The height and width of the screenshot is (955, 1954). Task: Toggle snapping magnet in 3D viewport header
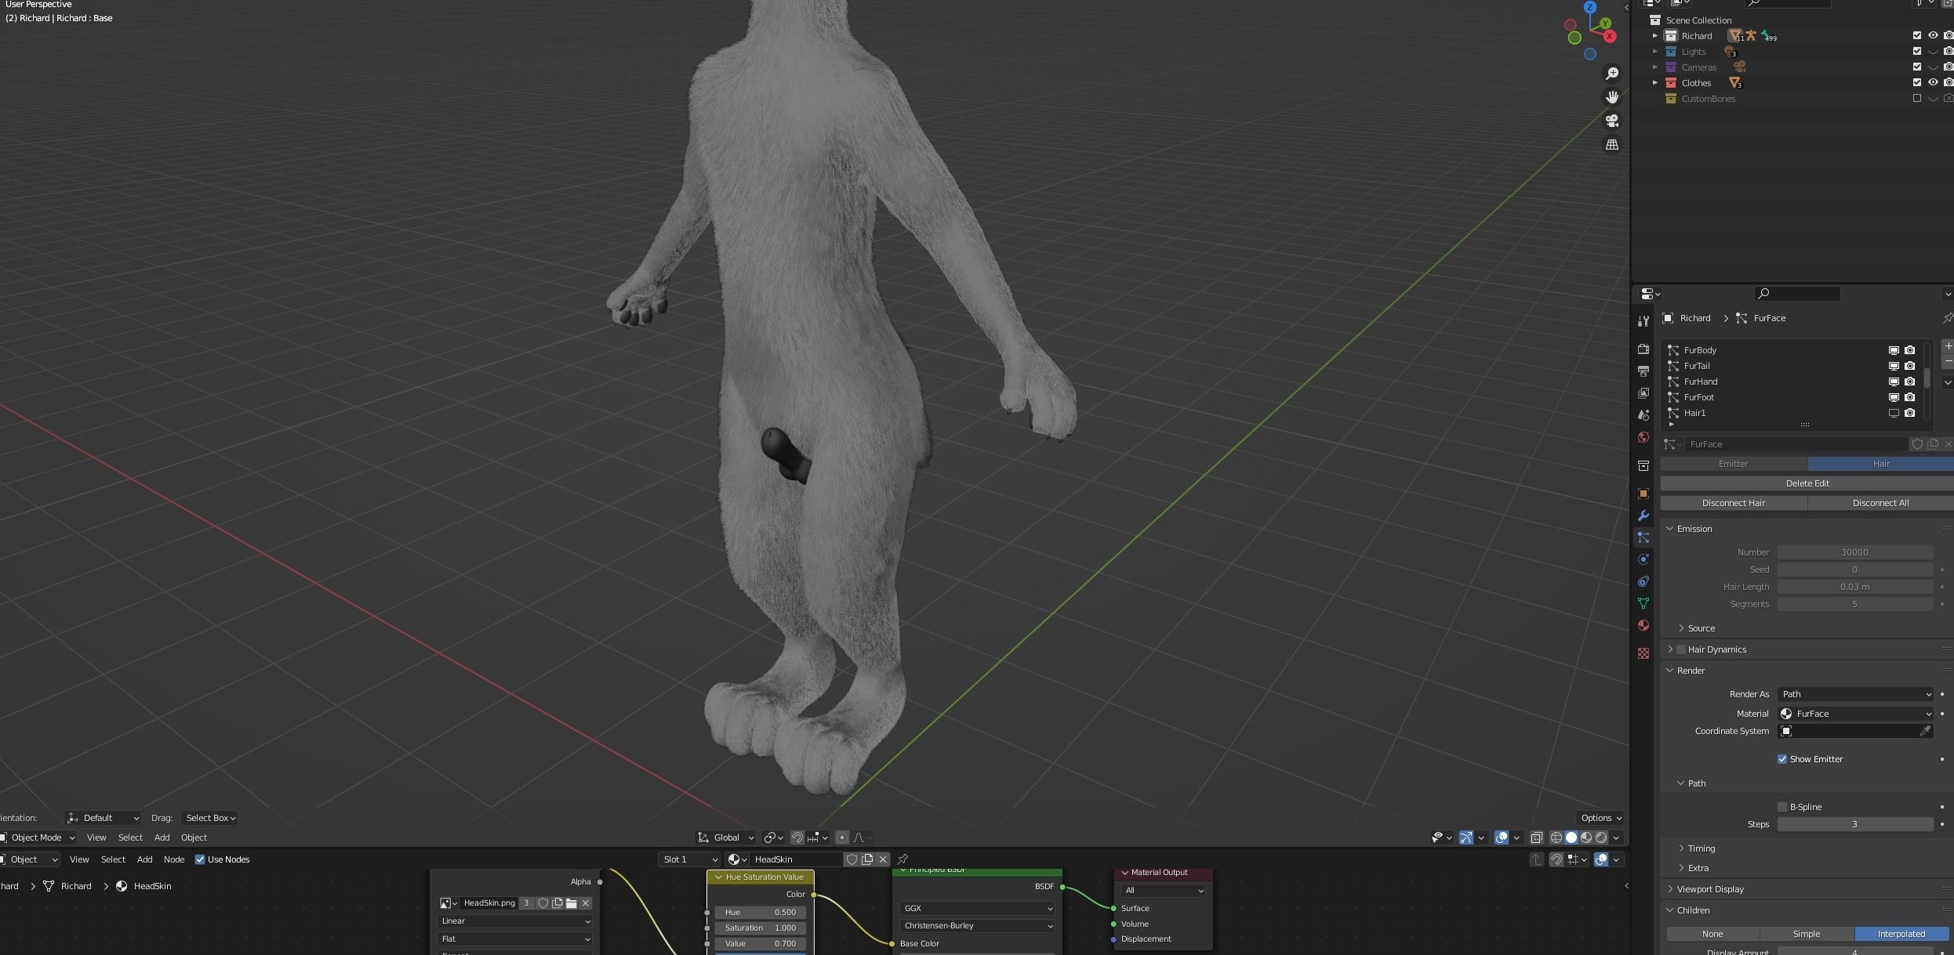tap(797, 837)
